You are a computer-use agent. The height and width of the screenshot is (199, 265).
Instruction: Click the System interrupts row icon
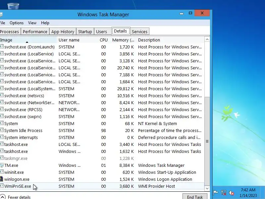(x=2, y=137)
